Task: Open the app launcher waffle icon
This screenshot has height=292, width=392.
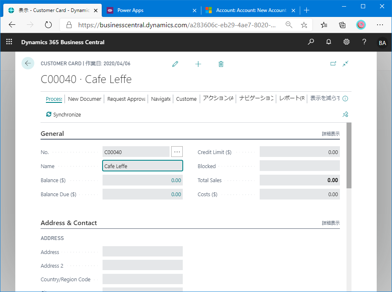Action: point(9,41)
